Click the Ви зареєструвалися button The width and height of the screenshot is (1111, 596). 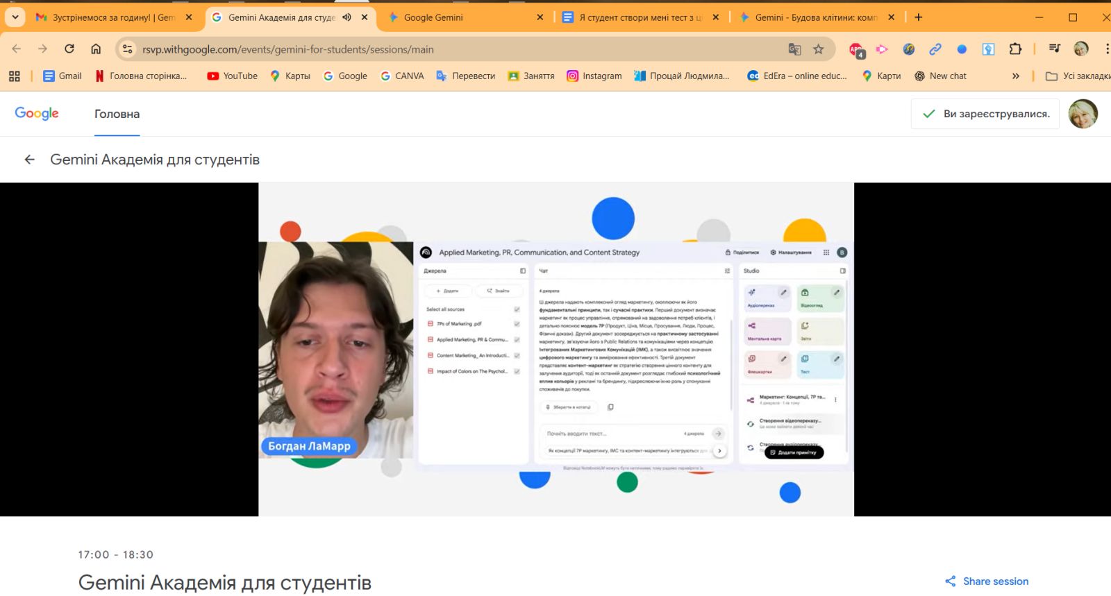pos(985,114)
